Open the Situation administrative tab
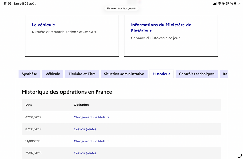Image resolution: width=243 pixels, height=159 pixels. [x=124, y=74]
